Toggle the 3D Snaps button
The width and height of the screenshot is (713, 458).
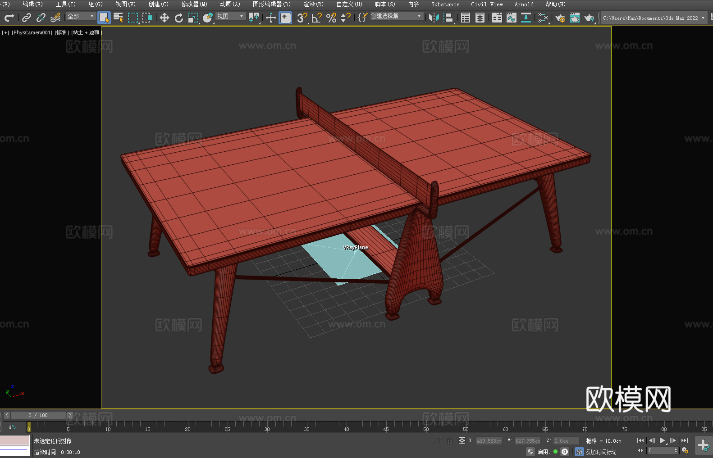[x=302, y=18]
